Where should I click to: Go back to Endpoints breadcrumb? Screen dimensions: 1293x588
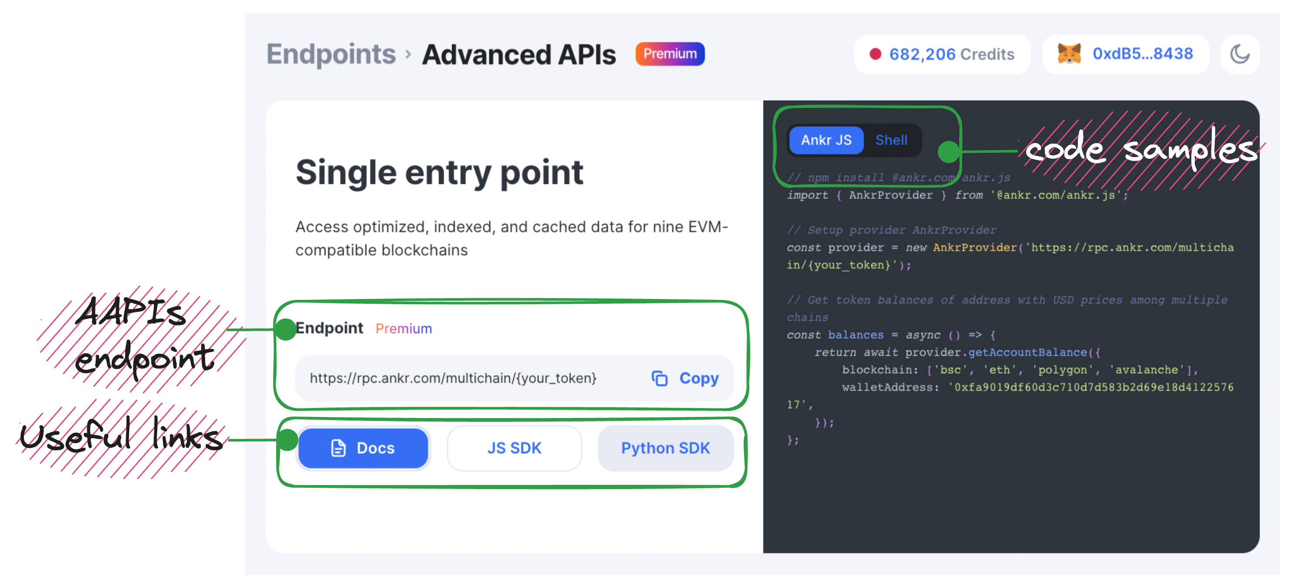tap(331, 54)
